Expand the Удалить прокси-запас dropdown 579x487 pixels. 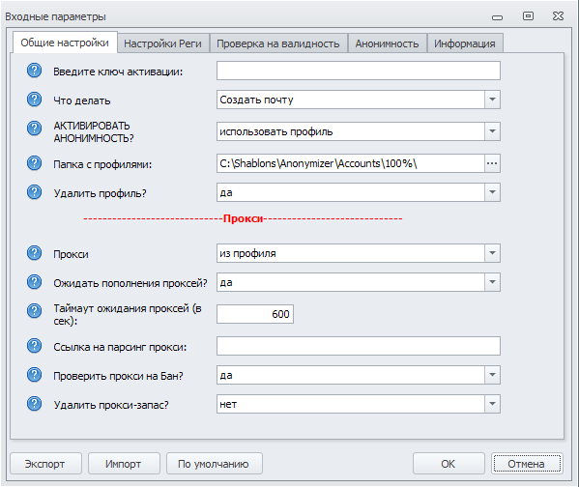[492, 404]
